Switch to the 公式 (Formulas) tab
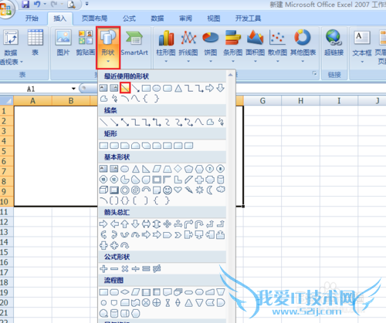The height and width of the screenshot is (323, 386). [x=129, y=19]
